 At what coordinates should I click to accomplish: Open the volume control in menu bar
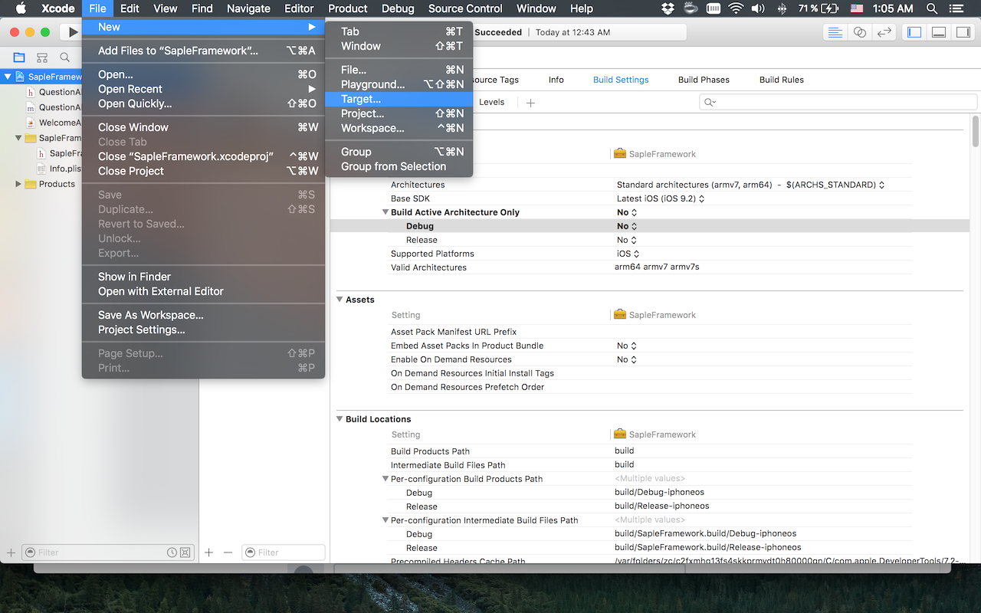pos(758,8)
